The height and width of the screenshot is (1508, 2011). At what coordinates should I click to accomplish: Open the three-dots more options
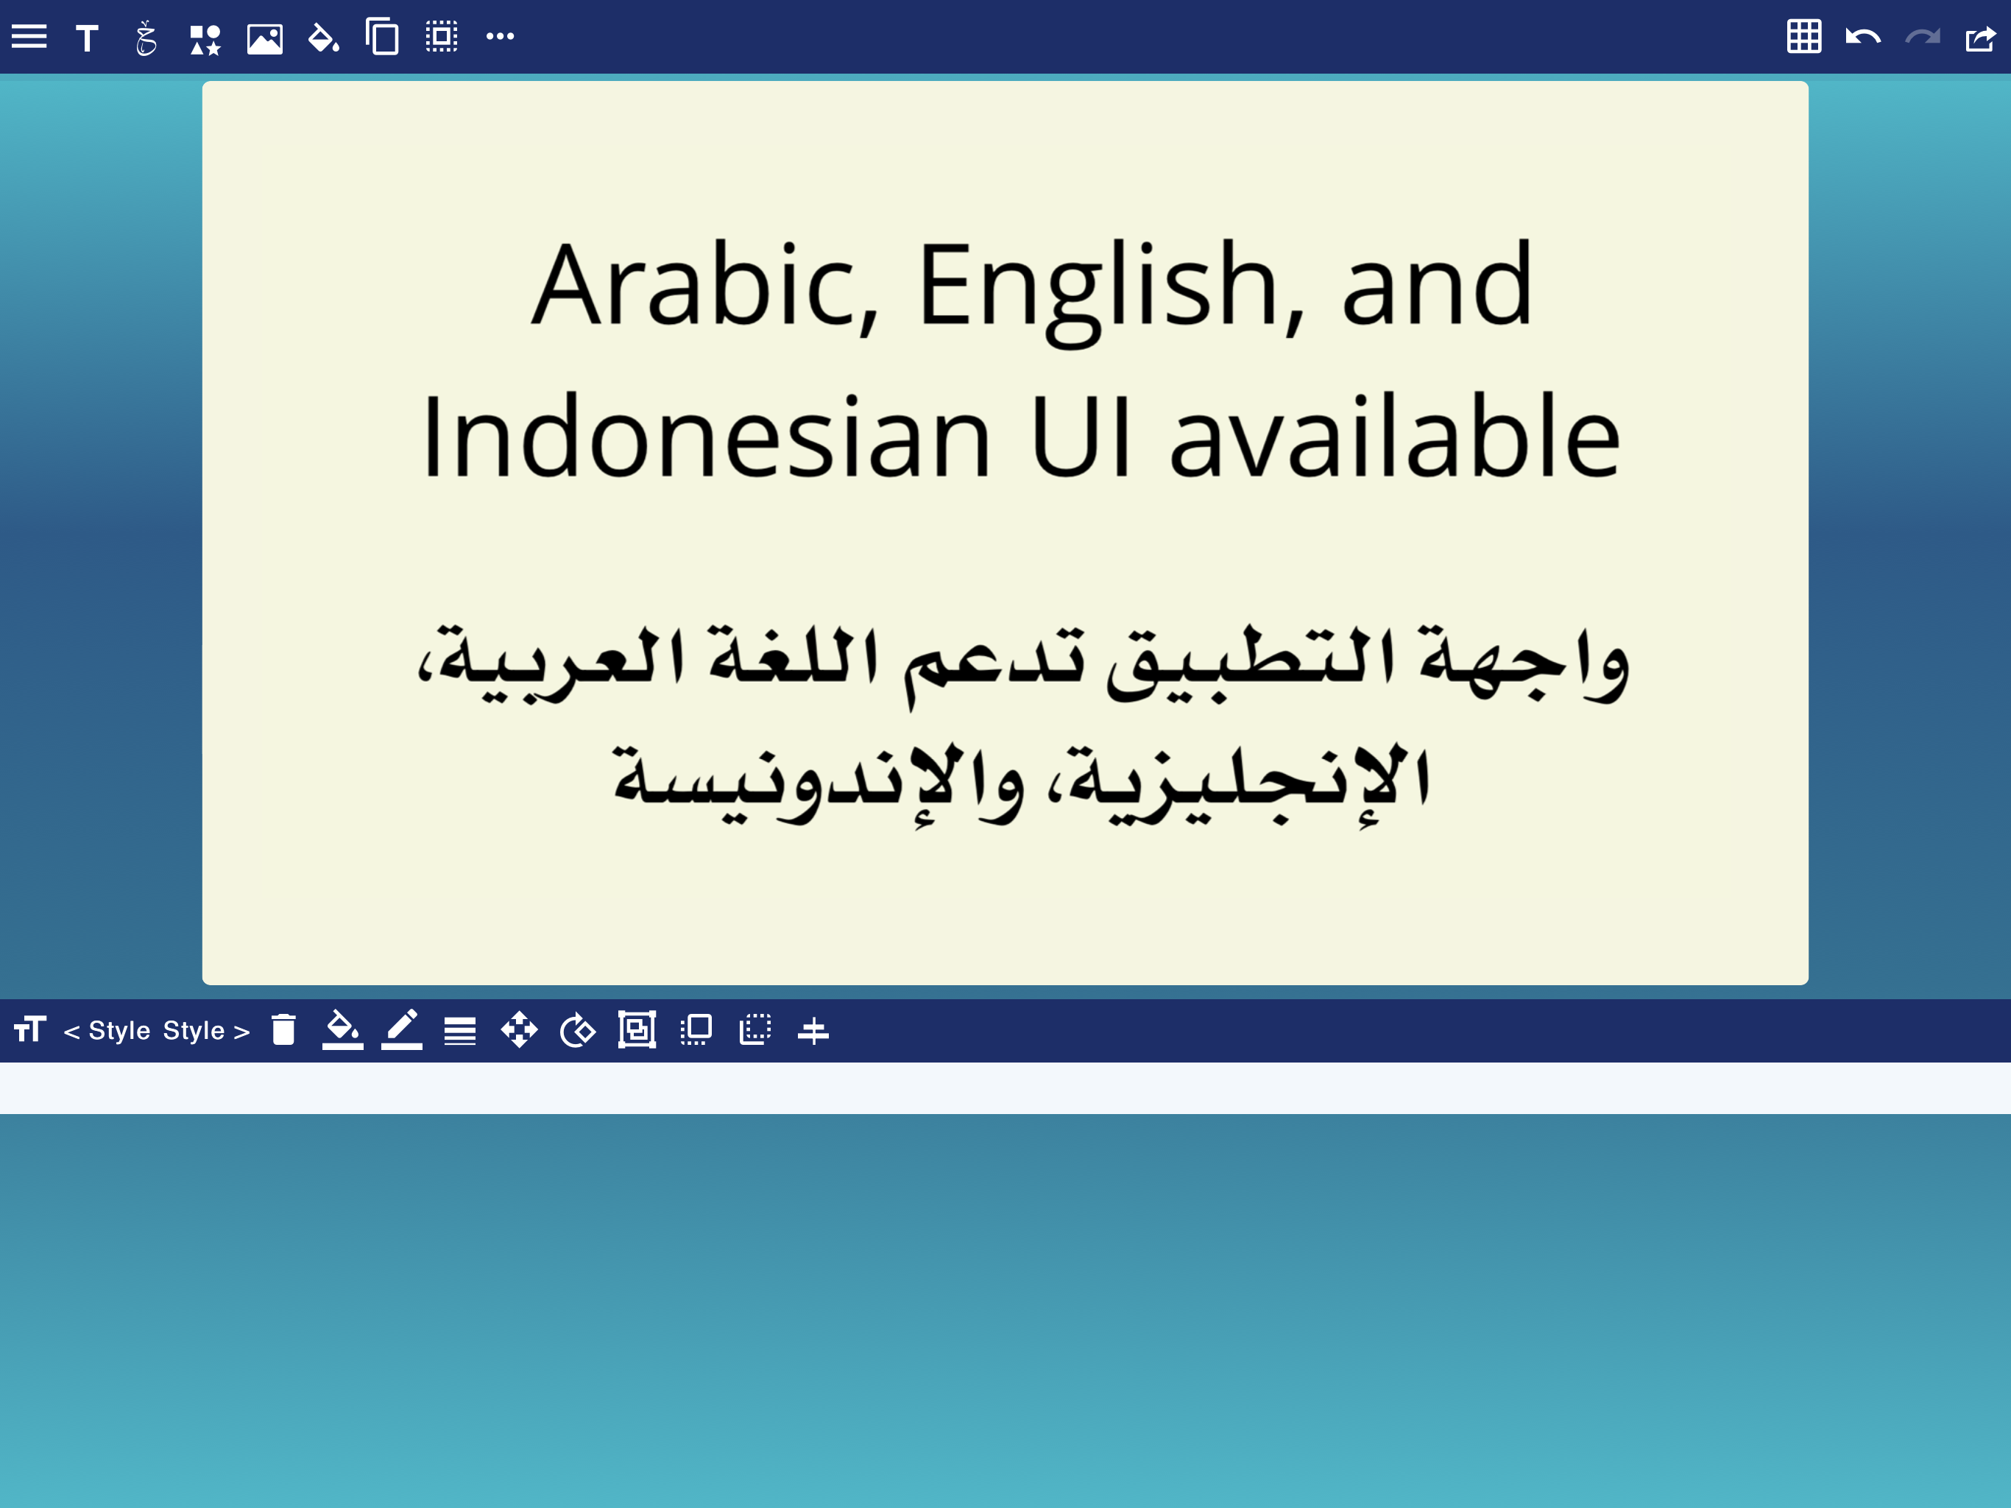pyautogui.click(x=500, y=38)
